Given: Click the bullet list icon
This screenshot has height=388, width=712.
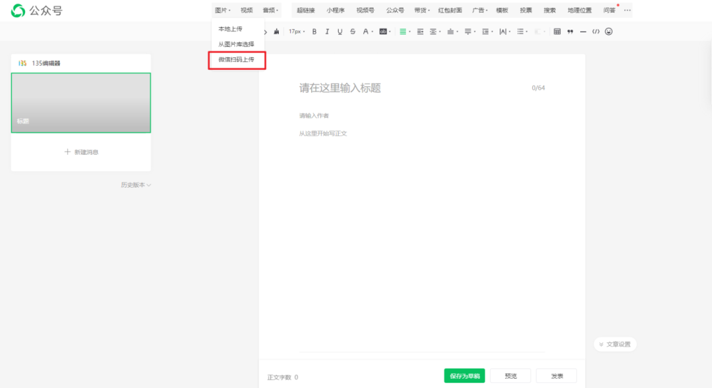Looking at the screenshot, I should pyautogui.click(x=520, y=32).
